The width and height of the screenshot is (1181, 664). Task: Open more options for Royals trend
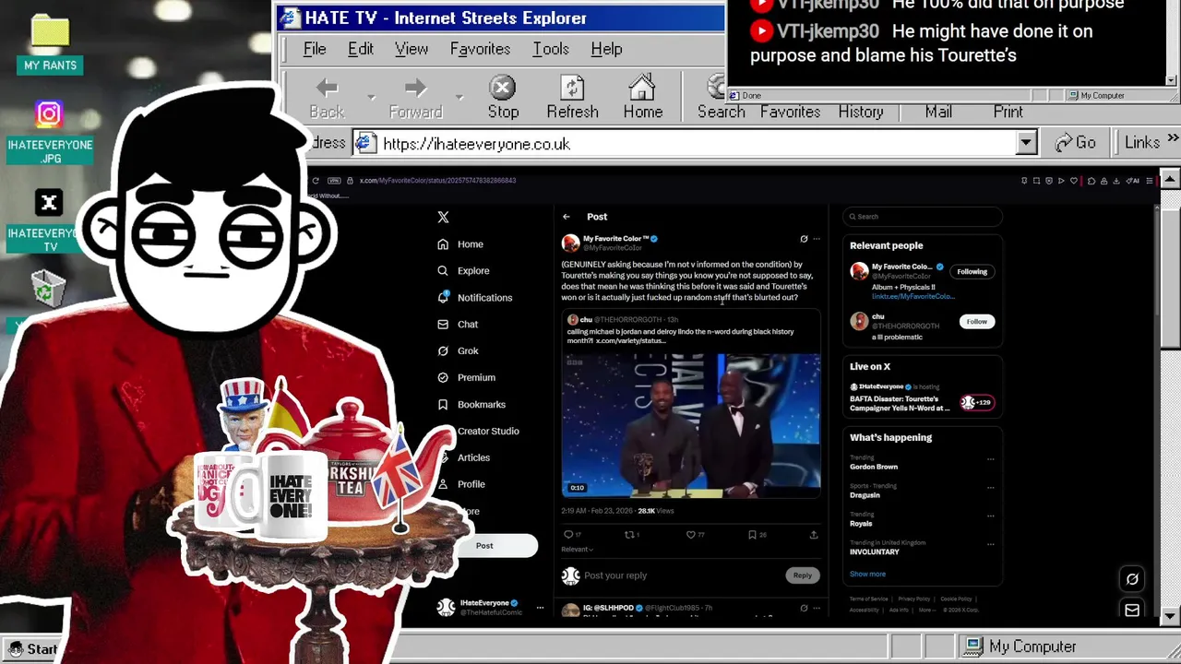pyautogui.click(x=991, y=516)
